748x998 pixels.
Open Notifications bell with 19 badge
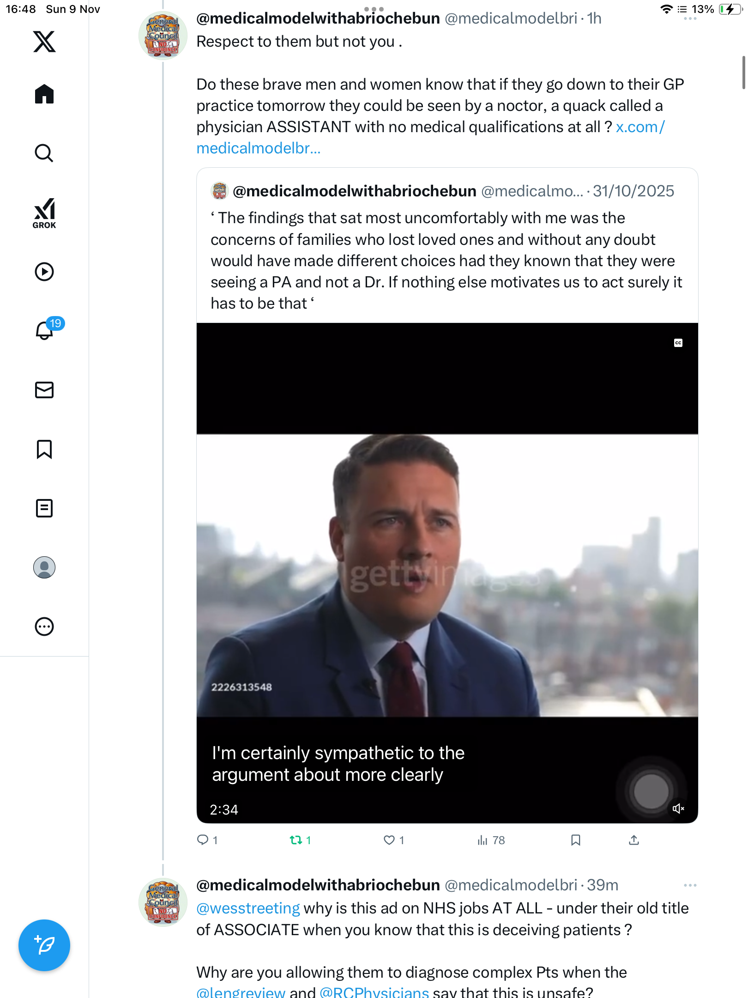click(x=45, y=330)
